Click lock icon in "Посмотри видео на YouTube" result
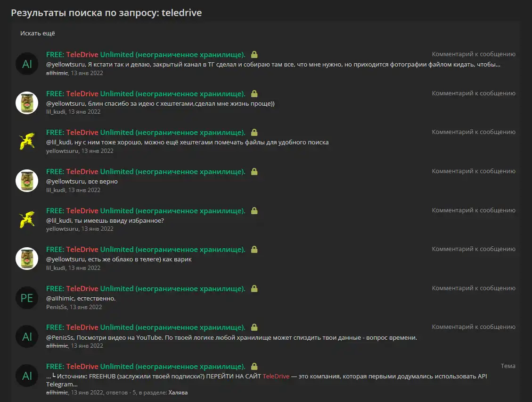Image resolution: width=532 pixels, height=402 pixels. [x=254, y=327]
